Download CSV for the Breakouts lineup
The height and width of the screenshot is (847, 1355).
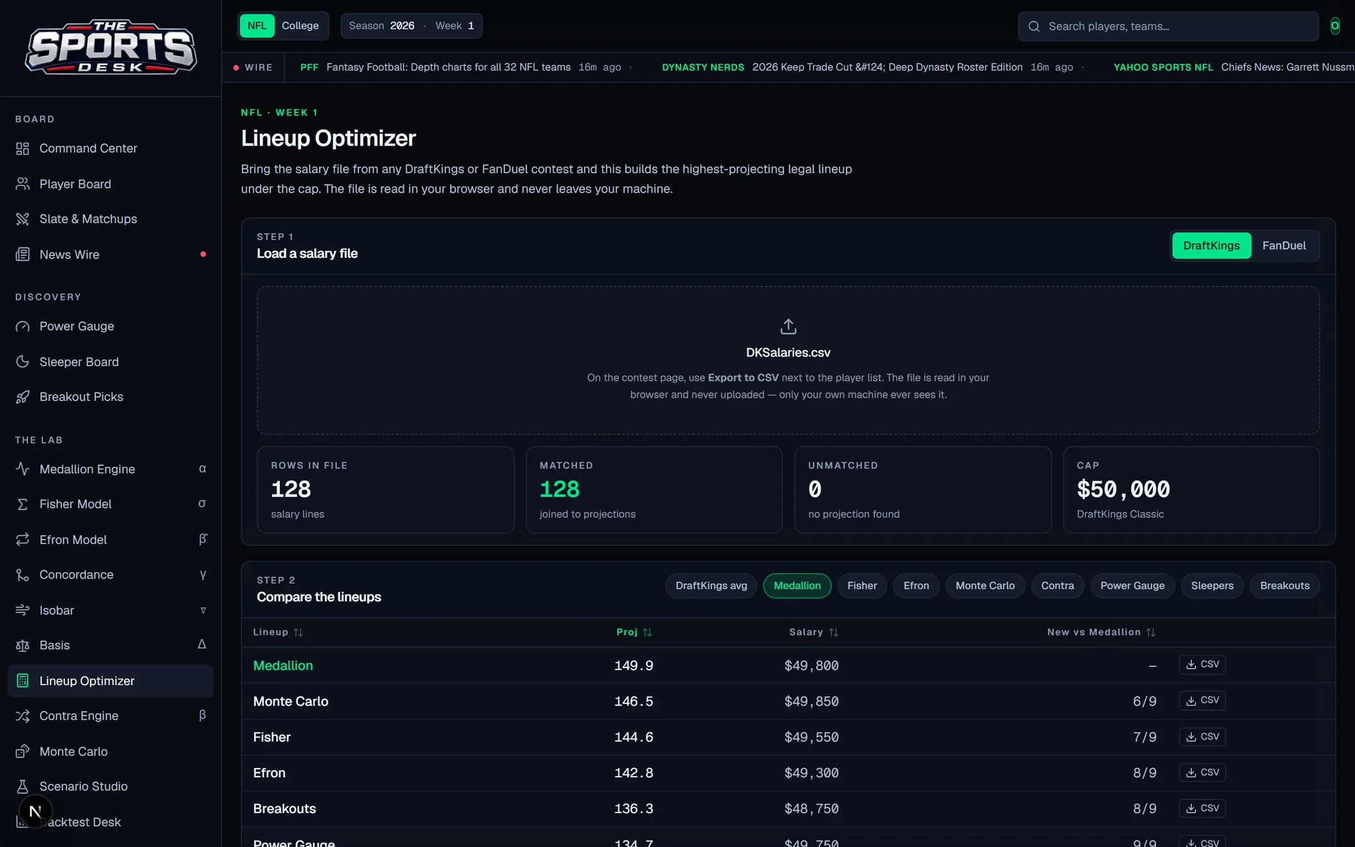pyautogui.click(x=1202, y=808)
